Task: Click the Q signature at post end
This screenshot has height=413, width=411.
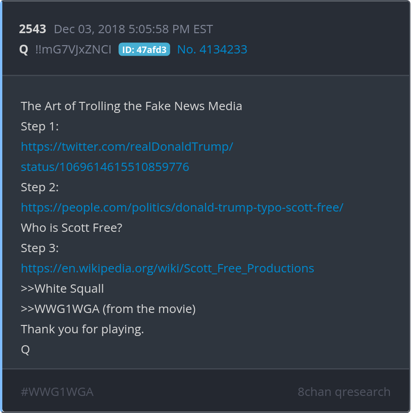Action: (25, 349)
